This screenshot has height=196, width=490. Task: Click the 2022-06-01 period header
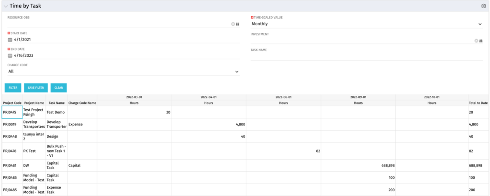[283, 97]
